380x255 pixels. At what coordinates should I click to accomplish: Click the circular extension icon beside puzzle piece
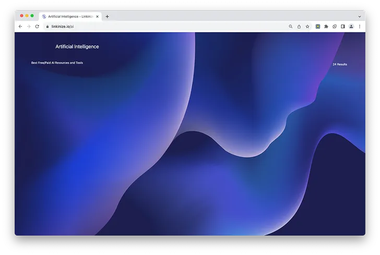coord(335,27)
